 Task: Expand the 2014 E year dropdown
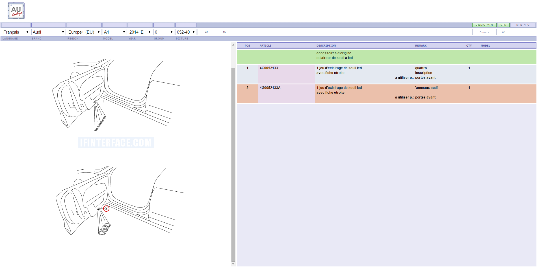click(x=140, y=32)
